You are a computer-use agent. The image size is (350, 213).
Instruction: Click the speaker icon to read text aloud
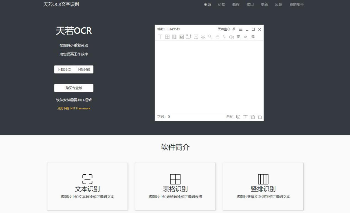232,36
